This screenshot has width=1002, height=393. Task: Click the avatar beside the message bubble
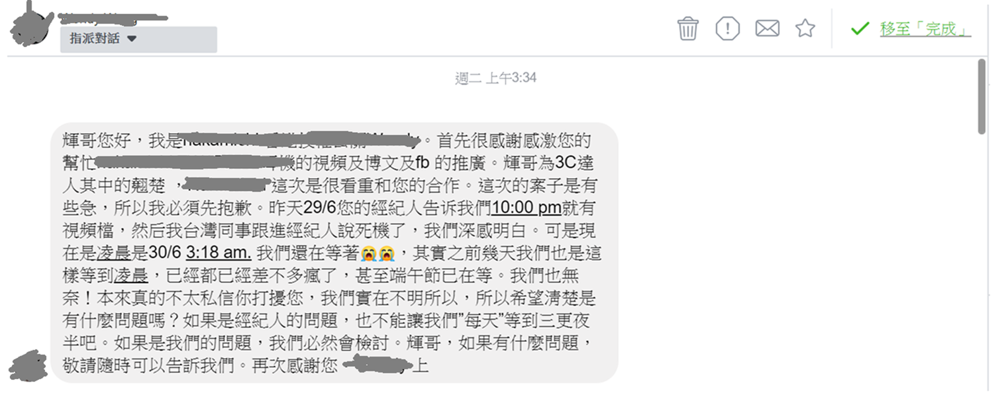pos(28,366)
